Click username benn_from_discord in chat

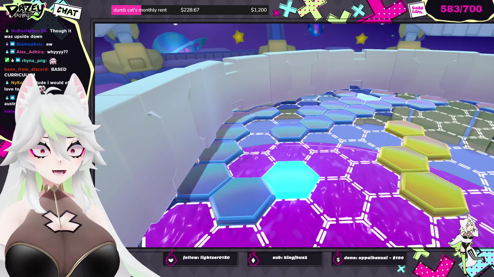point(26,69)
